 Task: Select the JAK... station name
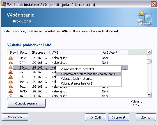[24, 82]
